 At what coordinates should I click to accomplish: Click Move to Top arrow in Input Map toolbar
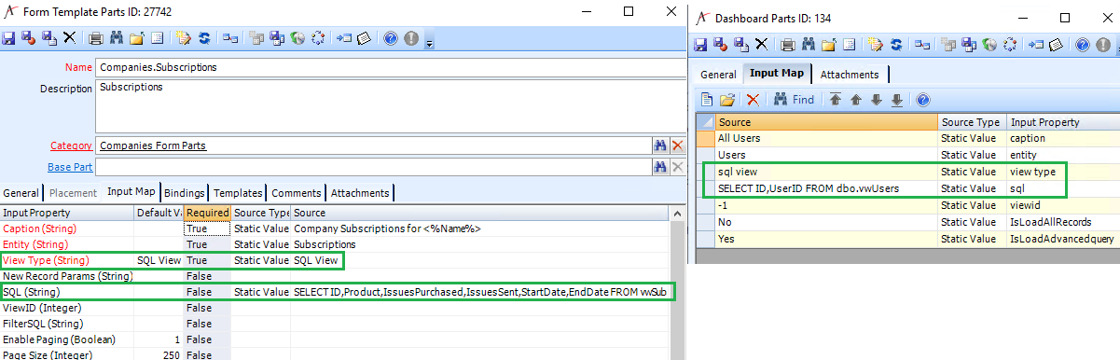[x=836, y=100]
